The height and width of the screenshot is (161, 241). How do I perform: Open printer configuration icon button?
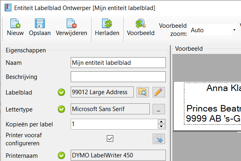[159, 139]
